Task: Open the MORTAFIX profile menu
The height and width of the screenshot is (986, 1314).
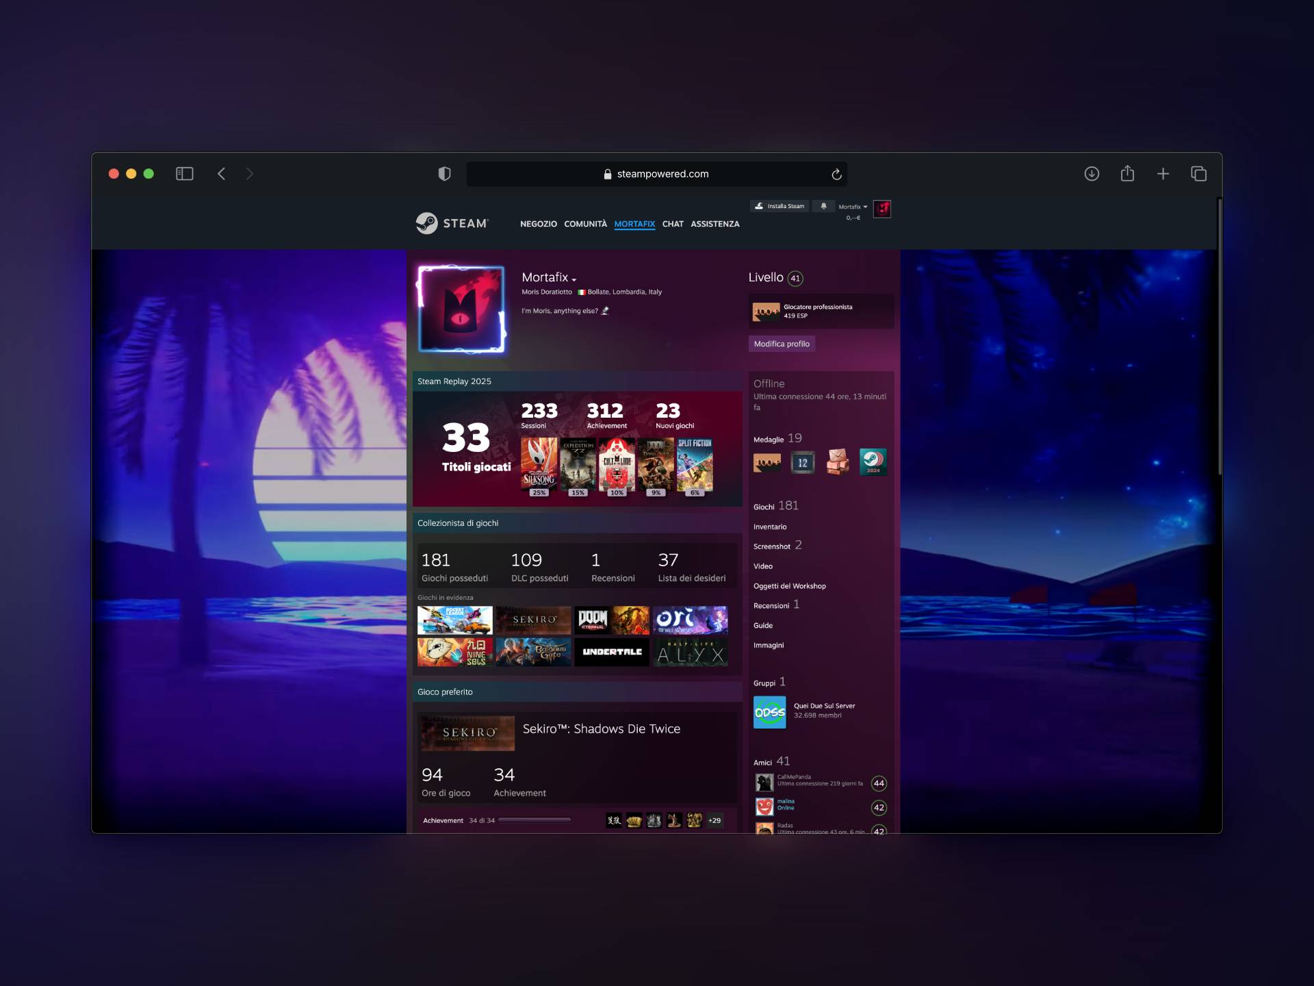Action: coord(634,224)
